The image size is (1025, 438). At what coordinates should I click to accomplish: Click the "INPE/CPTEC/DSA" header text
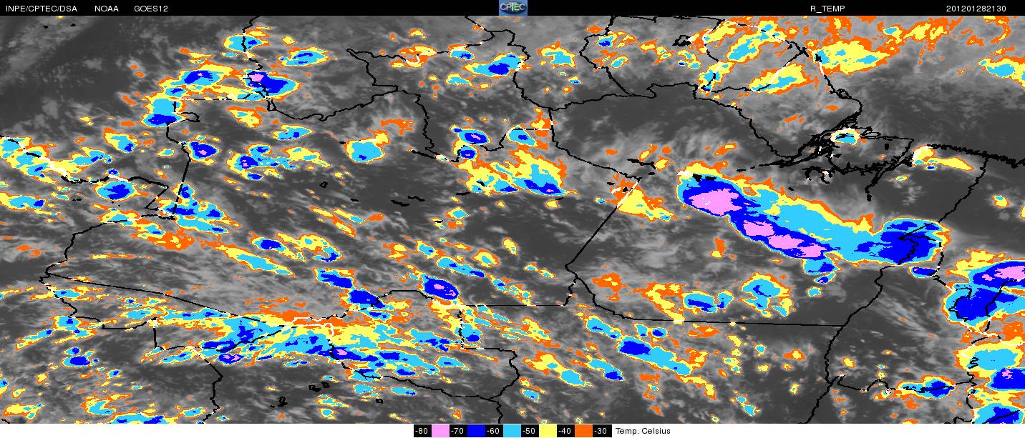41,8
